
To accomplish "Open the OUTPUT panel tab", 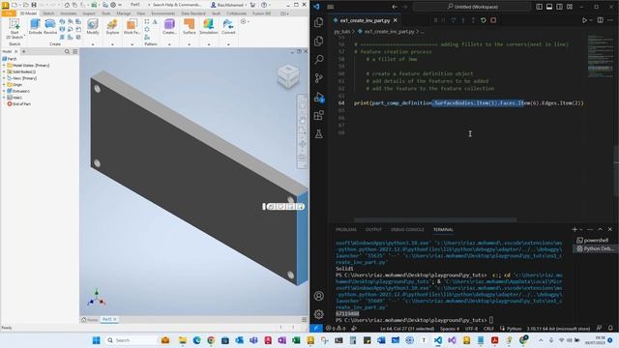I will point(373,230).
